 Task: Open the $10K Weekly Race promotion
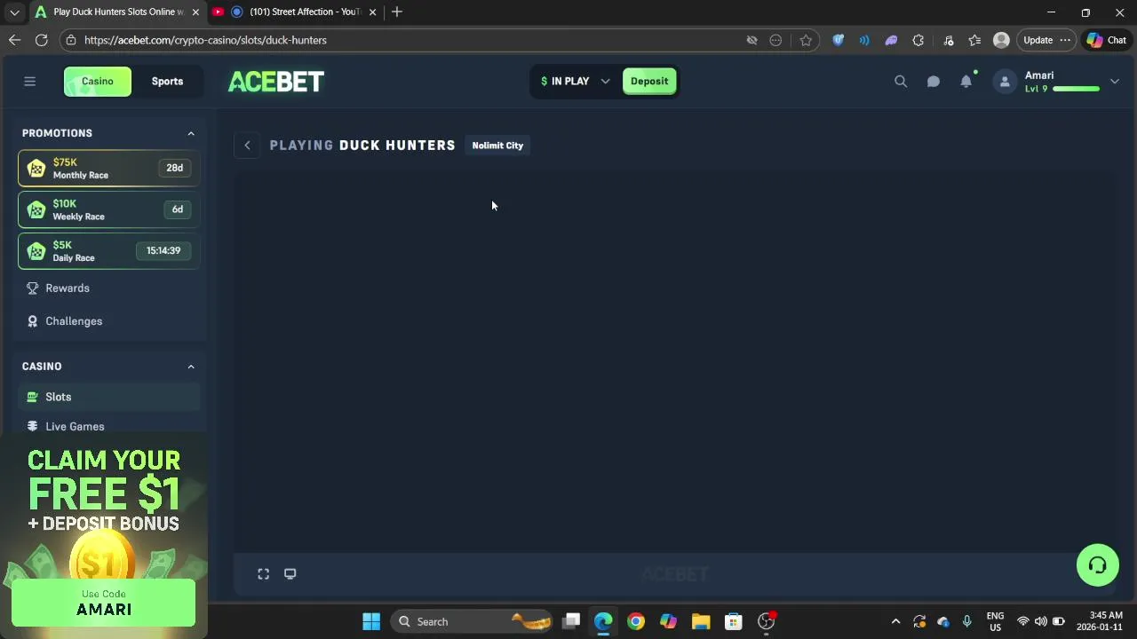[x=109, y=210]
